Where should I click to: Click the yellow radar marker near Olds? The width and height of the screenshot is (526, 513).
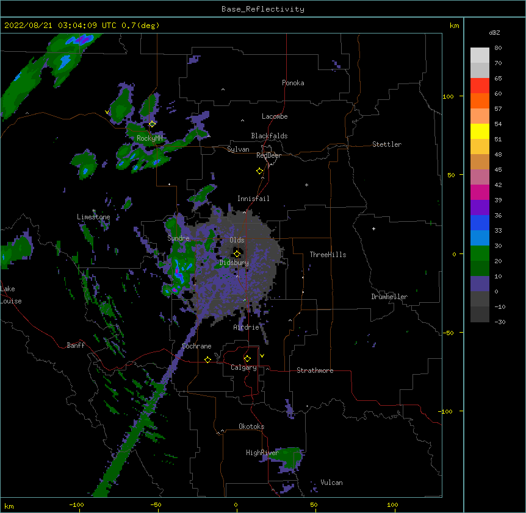click(237, 253)
